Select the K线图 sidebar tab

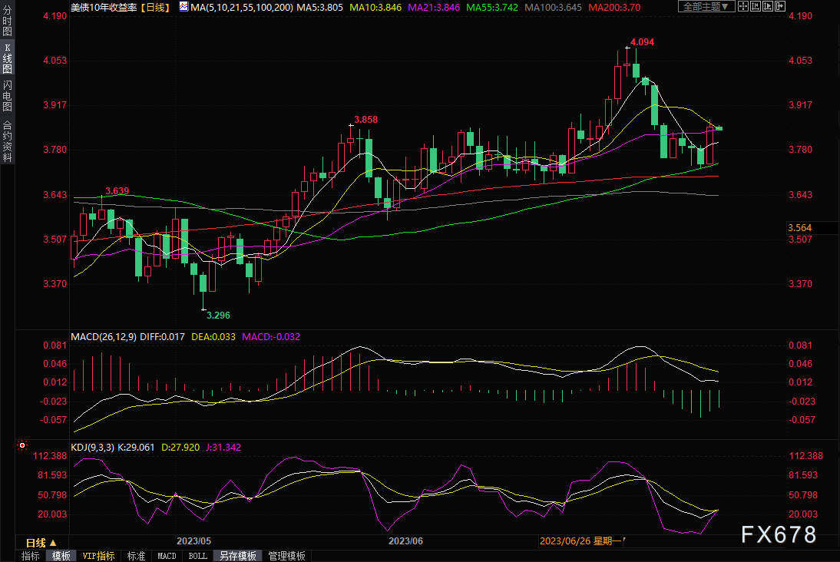coord(8,58)
